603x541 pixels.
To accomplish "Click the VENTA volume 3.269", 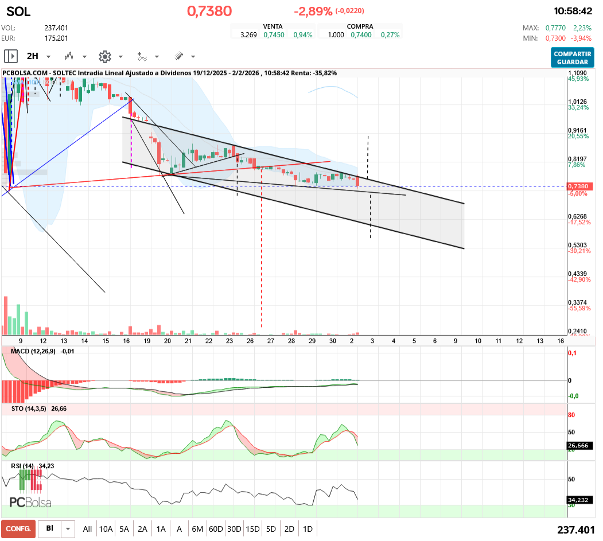I will point(248,35).
